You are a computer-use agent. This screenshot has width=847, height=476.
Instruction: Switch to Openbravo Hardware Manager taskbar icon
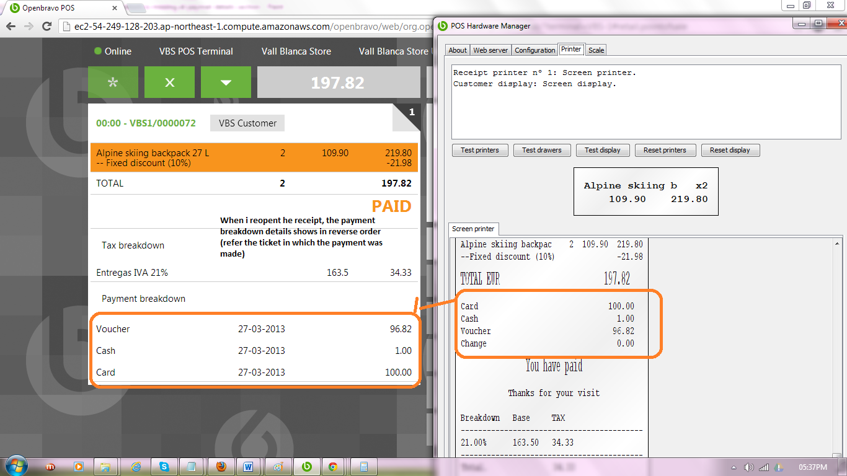pyautogui.click(x=306, y=467)
